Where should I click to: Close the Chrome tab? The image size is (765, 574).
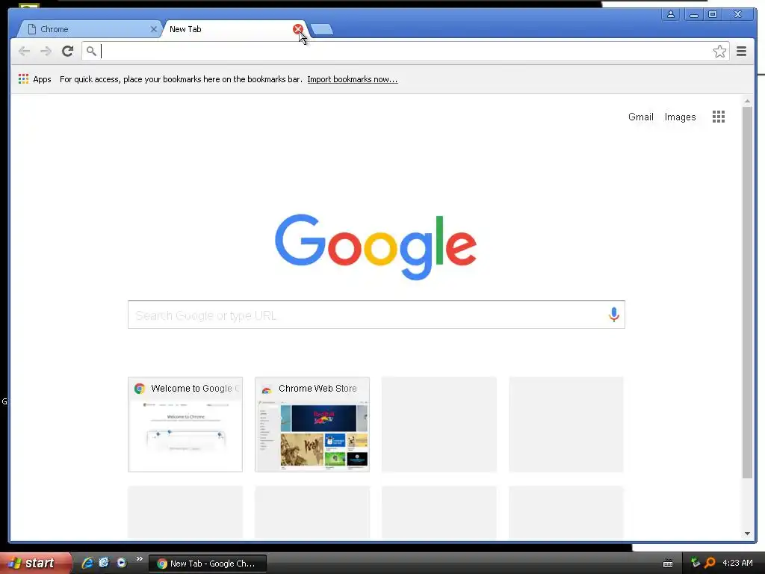pyautogui.click(x=154, y=29)
